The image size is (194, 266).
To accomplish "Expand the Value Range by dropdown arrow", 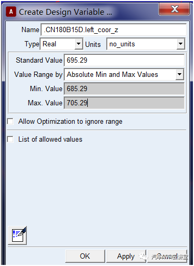I will [x=179, y=74].
